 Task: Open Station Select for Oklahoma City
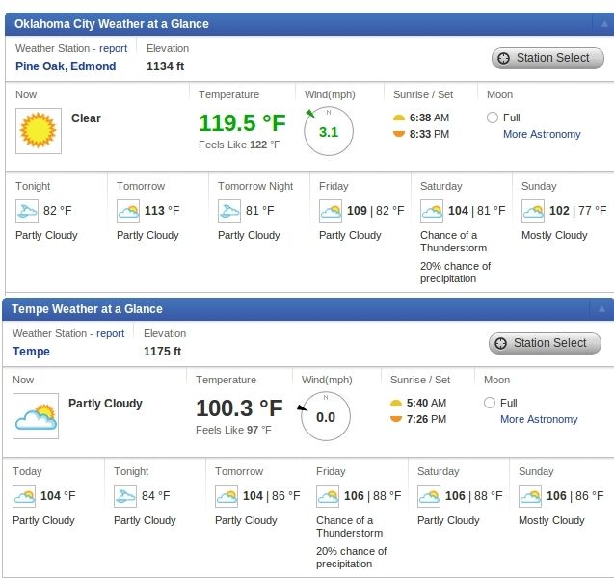[547, 58]
